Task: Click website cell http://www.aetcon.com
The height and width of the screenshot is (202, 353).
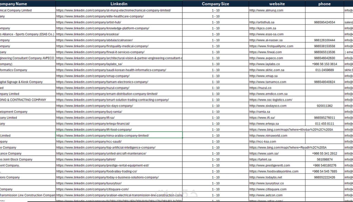Action: pos(277,195)
